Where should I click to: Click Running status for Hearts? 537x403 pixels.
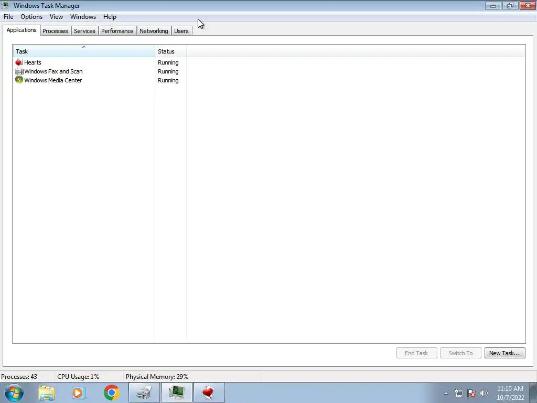coord(168,62)
